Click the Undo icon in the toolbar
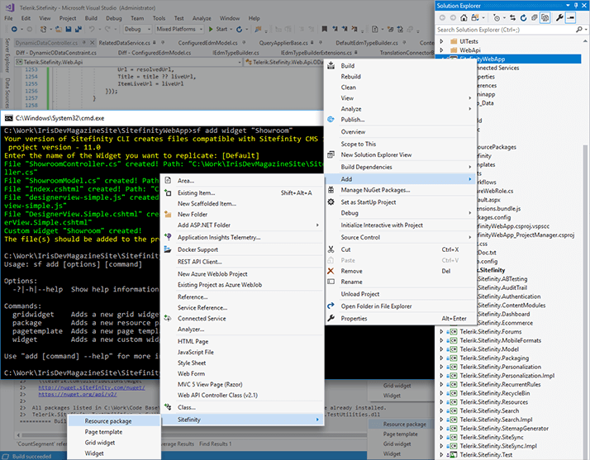 click(92, 29)
